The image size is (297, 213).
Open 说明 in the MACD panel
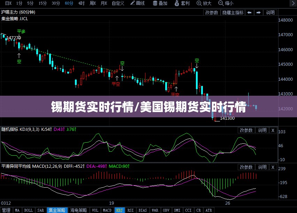[x=262, y=167]
